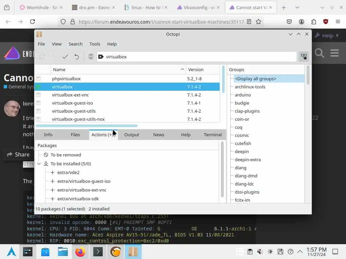Image resolution: width=346 pixels, height=259 pixels.
Task: Clear the virtualbox search text with the X icon
Action: [101, 57]
